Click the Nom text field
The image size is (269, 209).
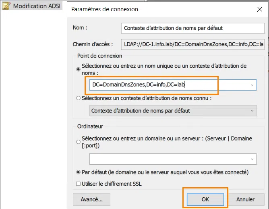coord(192,28)
